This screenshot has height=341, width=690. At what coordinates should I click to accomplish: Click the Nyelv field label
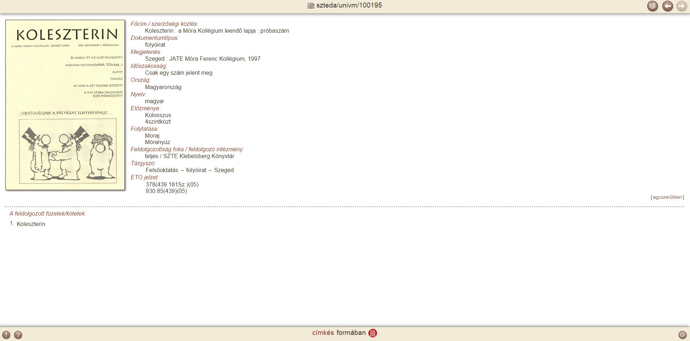pos(139,95)
